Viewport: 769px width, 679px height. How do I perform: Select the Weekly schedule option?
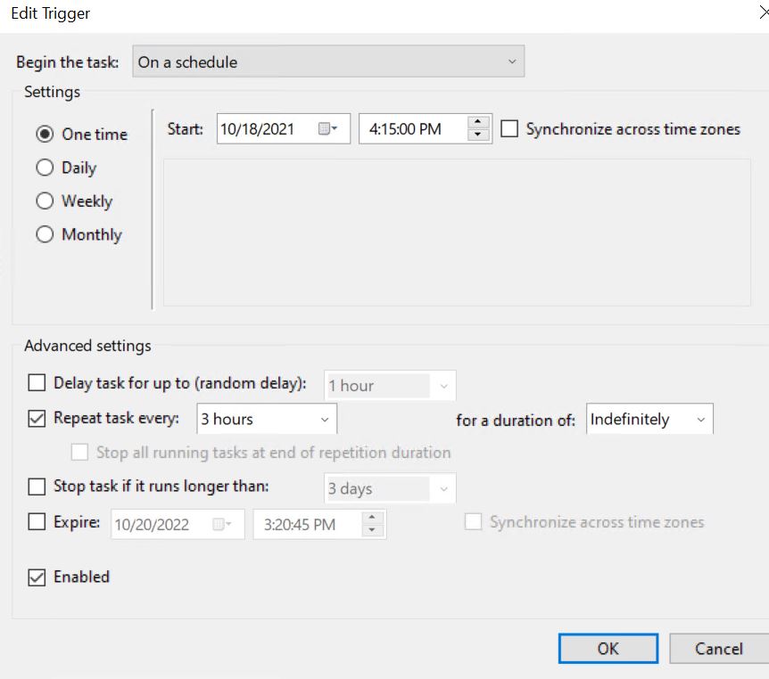pyautogui.click(x=45, y=200)
